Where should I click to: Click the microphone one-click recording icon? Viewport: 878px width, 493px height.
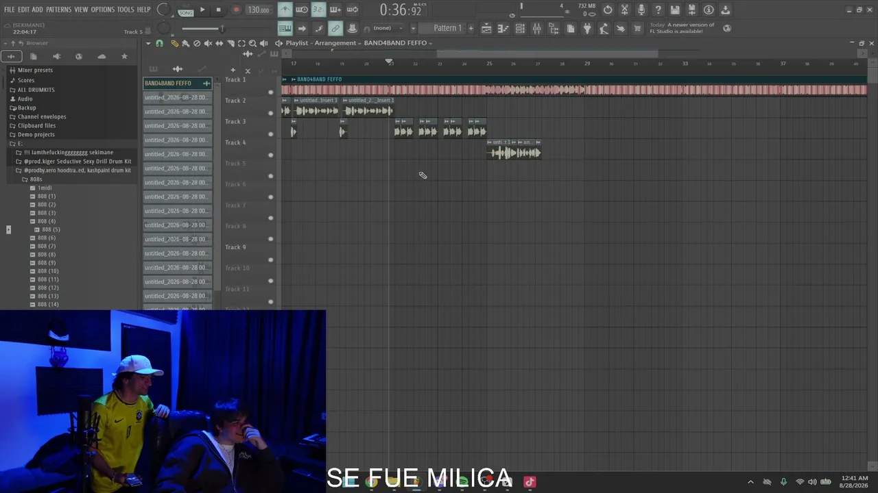tap(641, 10)
